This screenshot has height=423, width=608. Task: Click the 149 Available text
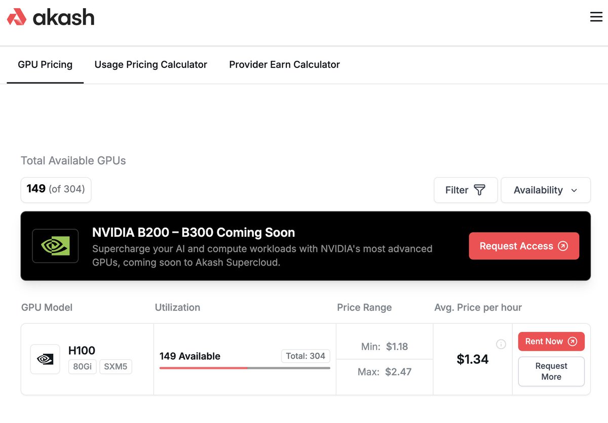point(190,356)
